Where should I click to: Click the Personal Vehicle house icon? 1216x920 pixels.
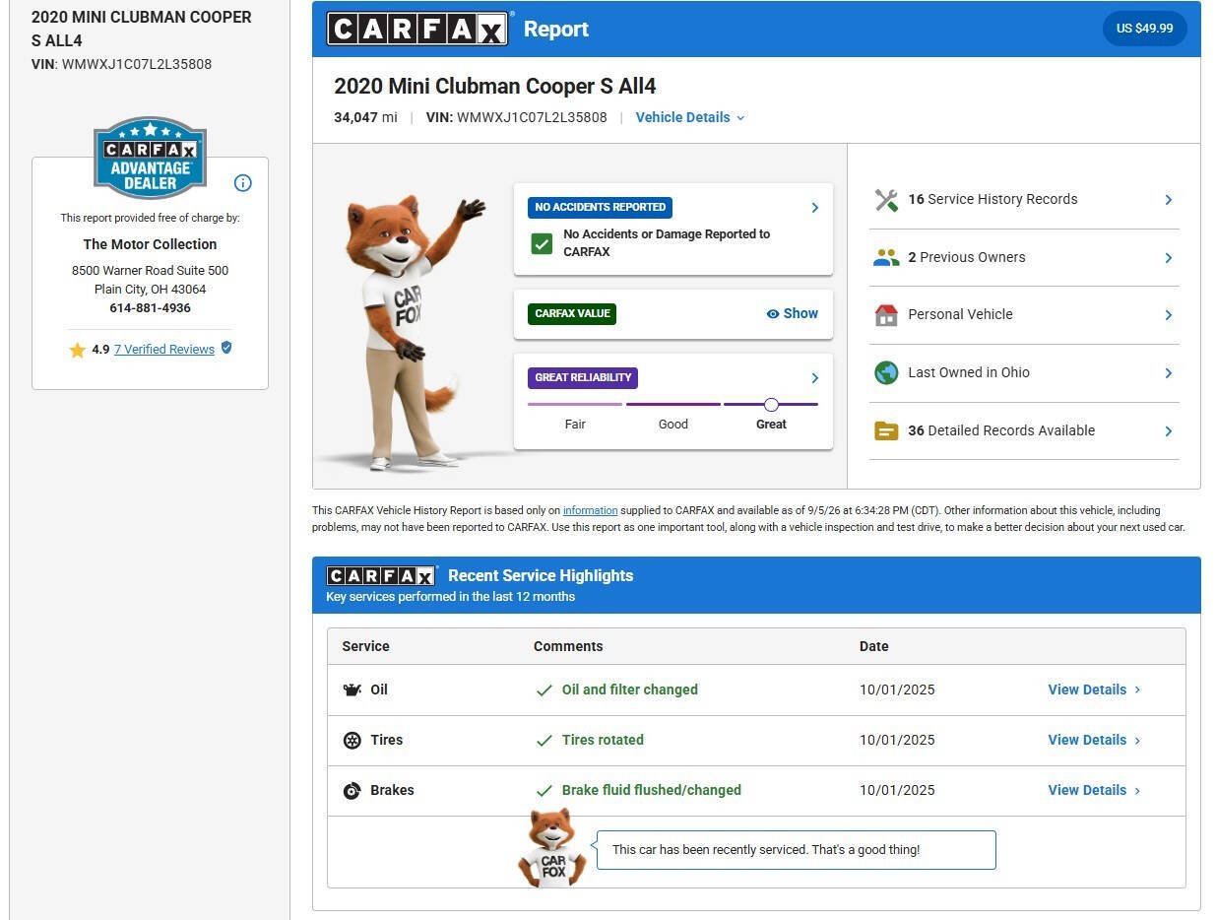(x=886, y=315)
